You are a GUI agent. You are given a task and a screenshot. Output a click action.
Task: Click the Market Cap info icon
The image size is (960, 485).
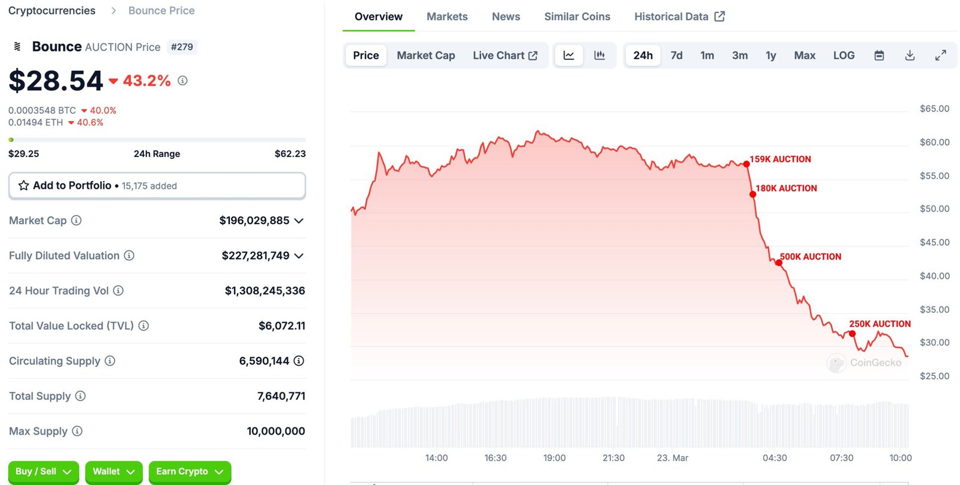(76, 221)
